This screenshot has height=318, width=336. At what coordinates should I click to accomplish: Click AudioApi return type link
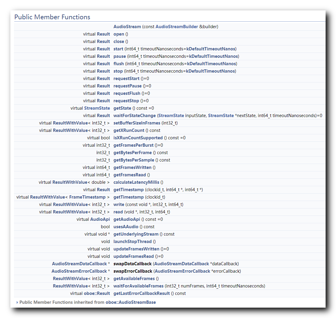(x=100, y=219)
